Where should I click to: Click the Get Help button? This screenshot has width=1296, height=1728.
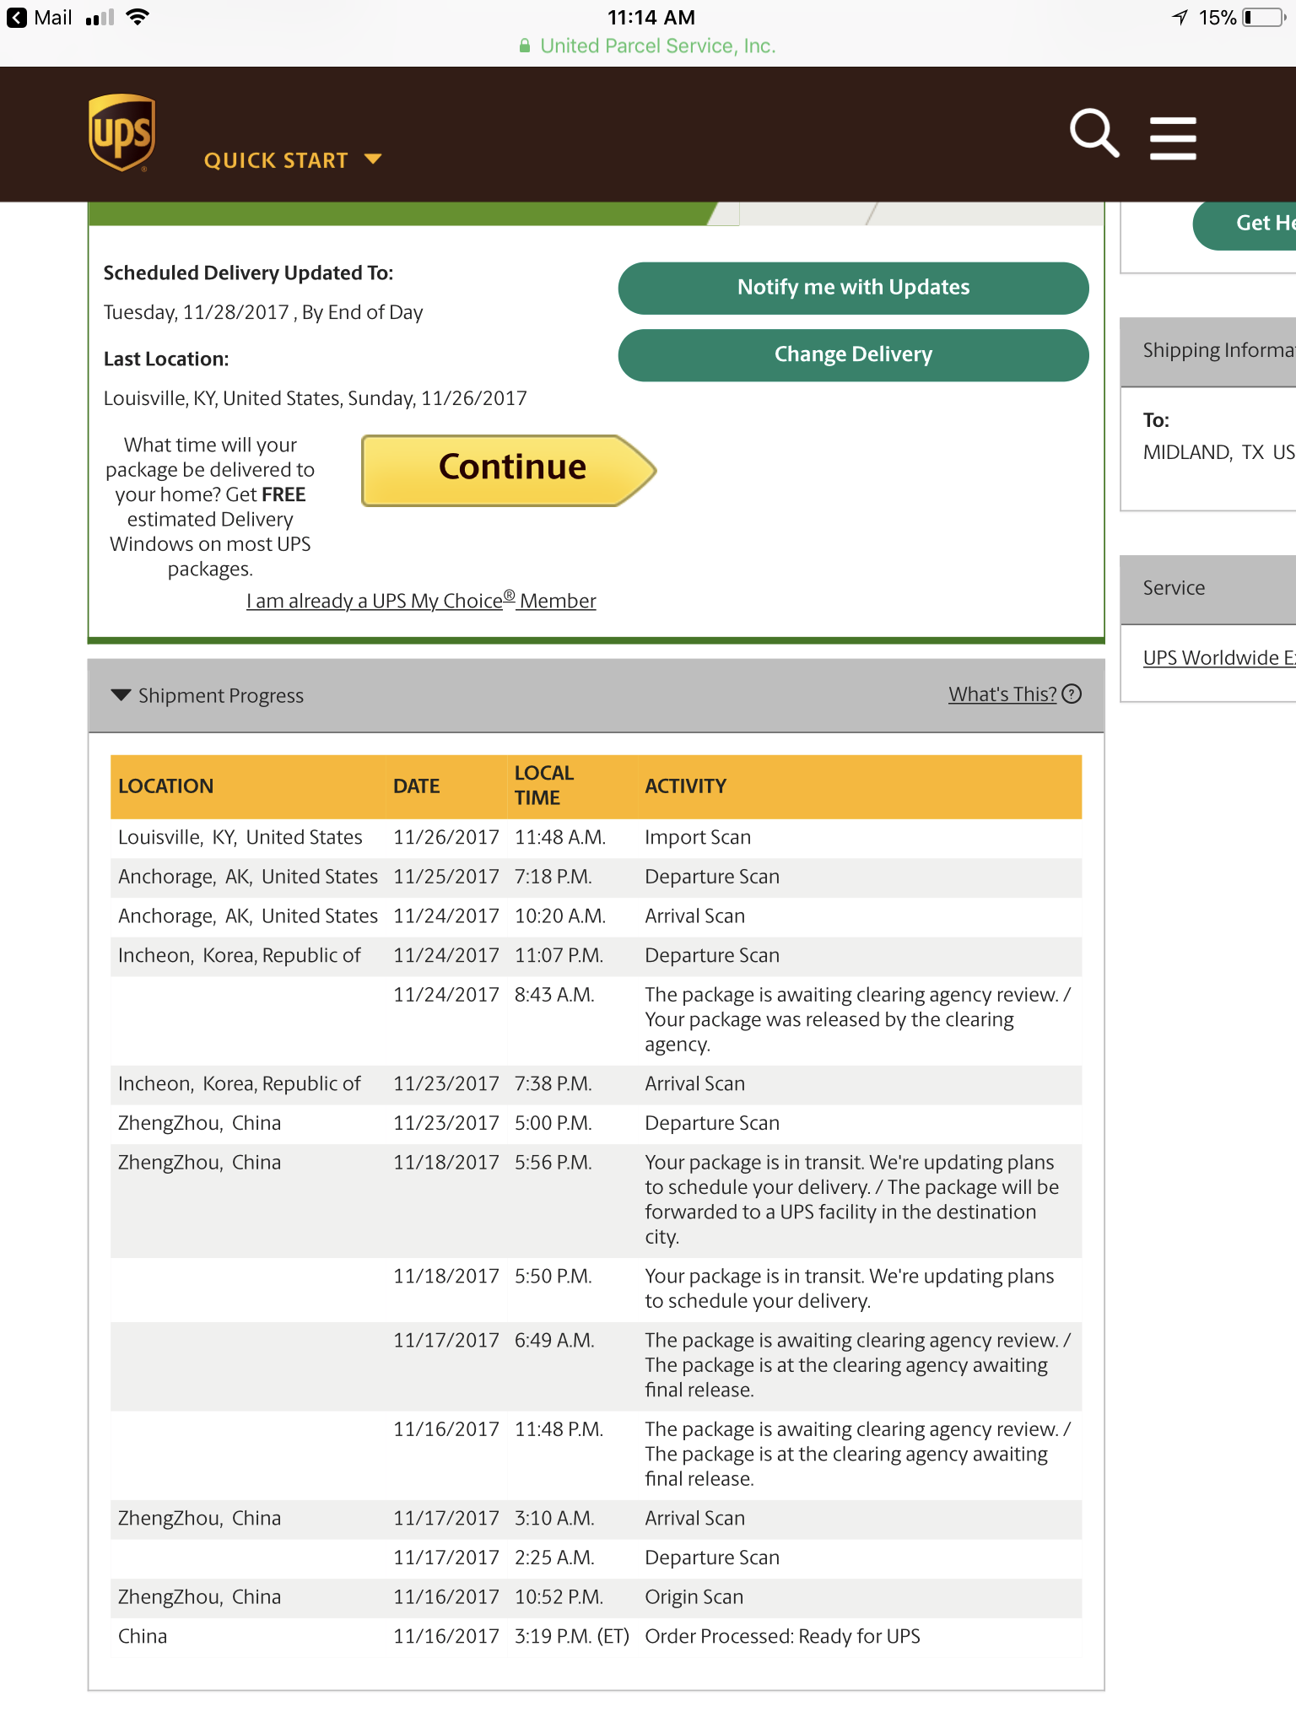pyautogui.click(x=1245, y=223)
